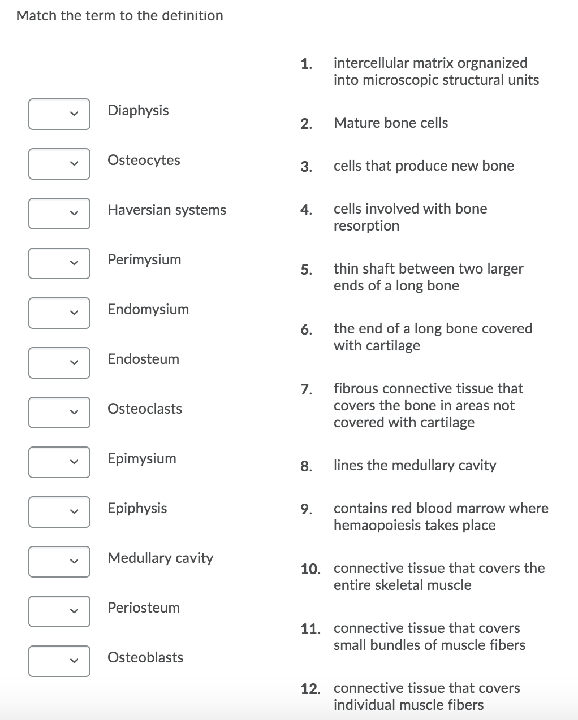Expand the Osteoblasts selection dropdown
The width and height of the screenshot is (578, 720).
coord(59,661)
